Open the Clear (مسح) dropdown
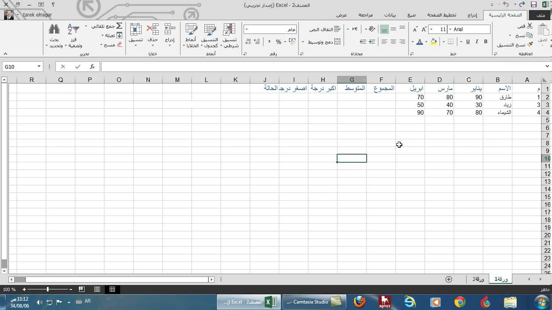The image size is (552, 310). [101, 45]
